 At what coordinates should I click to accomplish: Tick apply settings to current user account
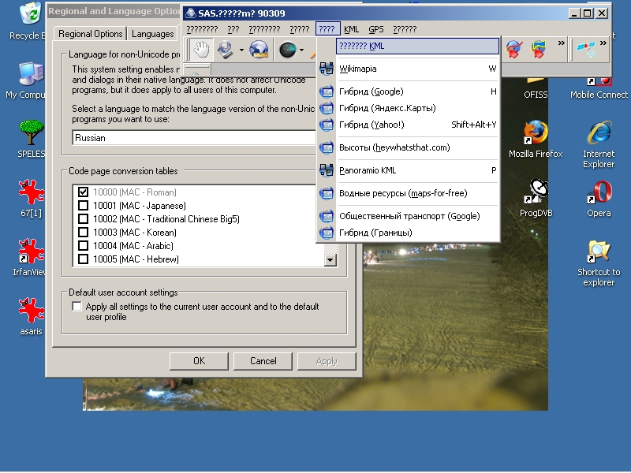click(x=77, y=307)
